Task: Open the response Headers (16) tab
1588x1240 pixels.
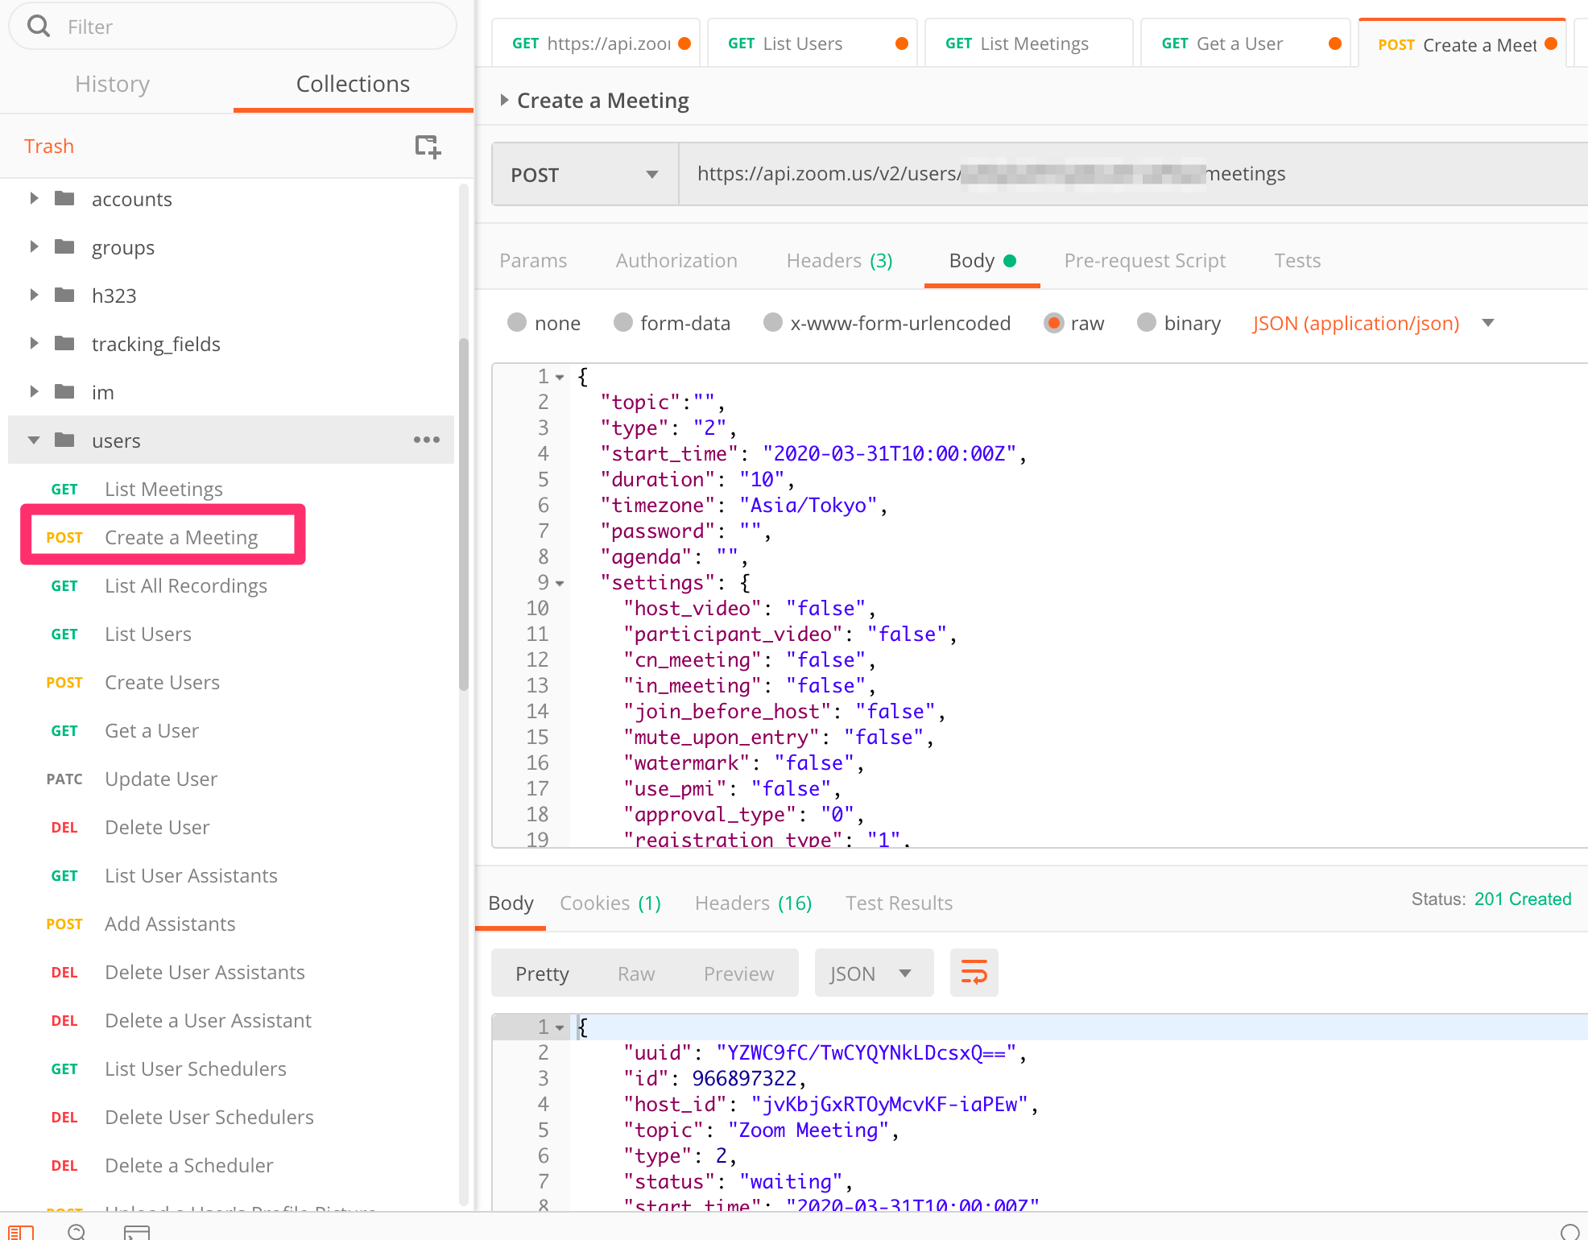Action: (753, 903)
